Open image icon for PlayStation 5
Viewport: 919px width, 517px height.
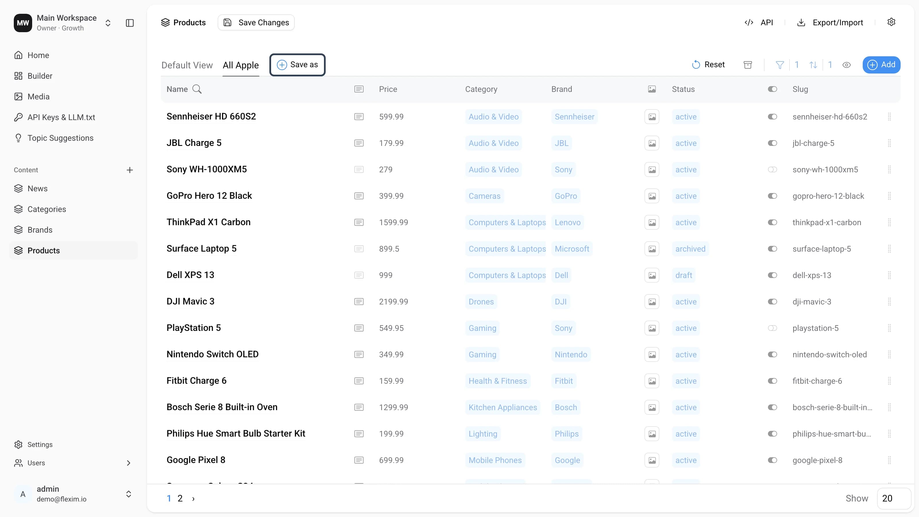652,328
